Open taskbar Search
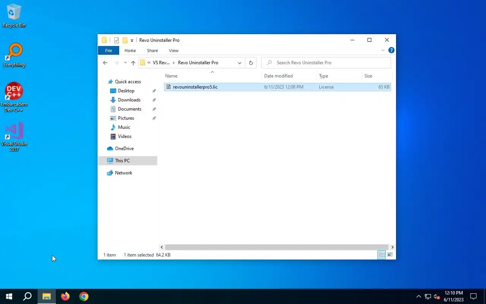Viewport: 486px width, 304px height. [x=27, y=296]
